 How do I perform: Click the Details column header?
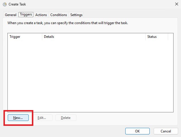[94, 37]
